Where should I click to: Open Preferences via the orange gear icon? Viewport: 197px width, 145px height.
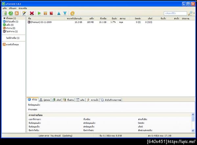(72, 13)
